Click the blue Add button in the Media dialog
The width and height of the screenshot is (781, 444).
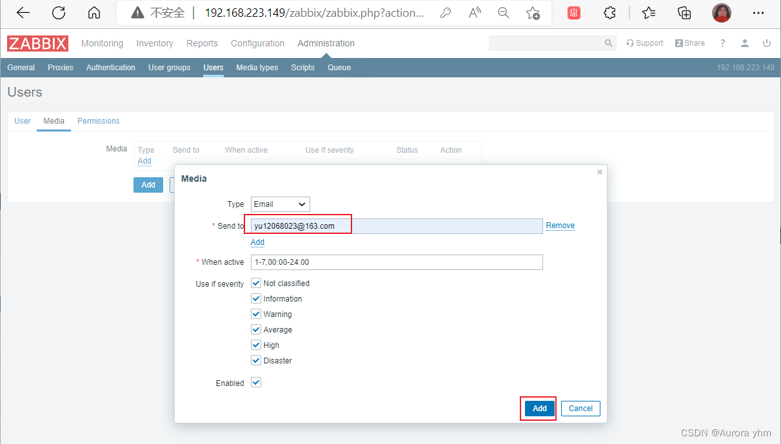pos(540,409)
